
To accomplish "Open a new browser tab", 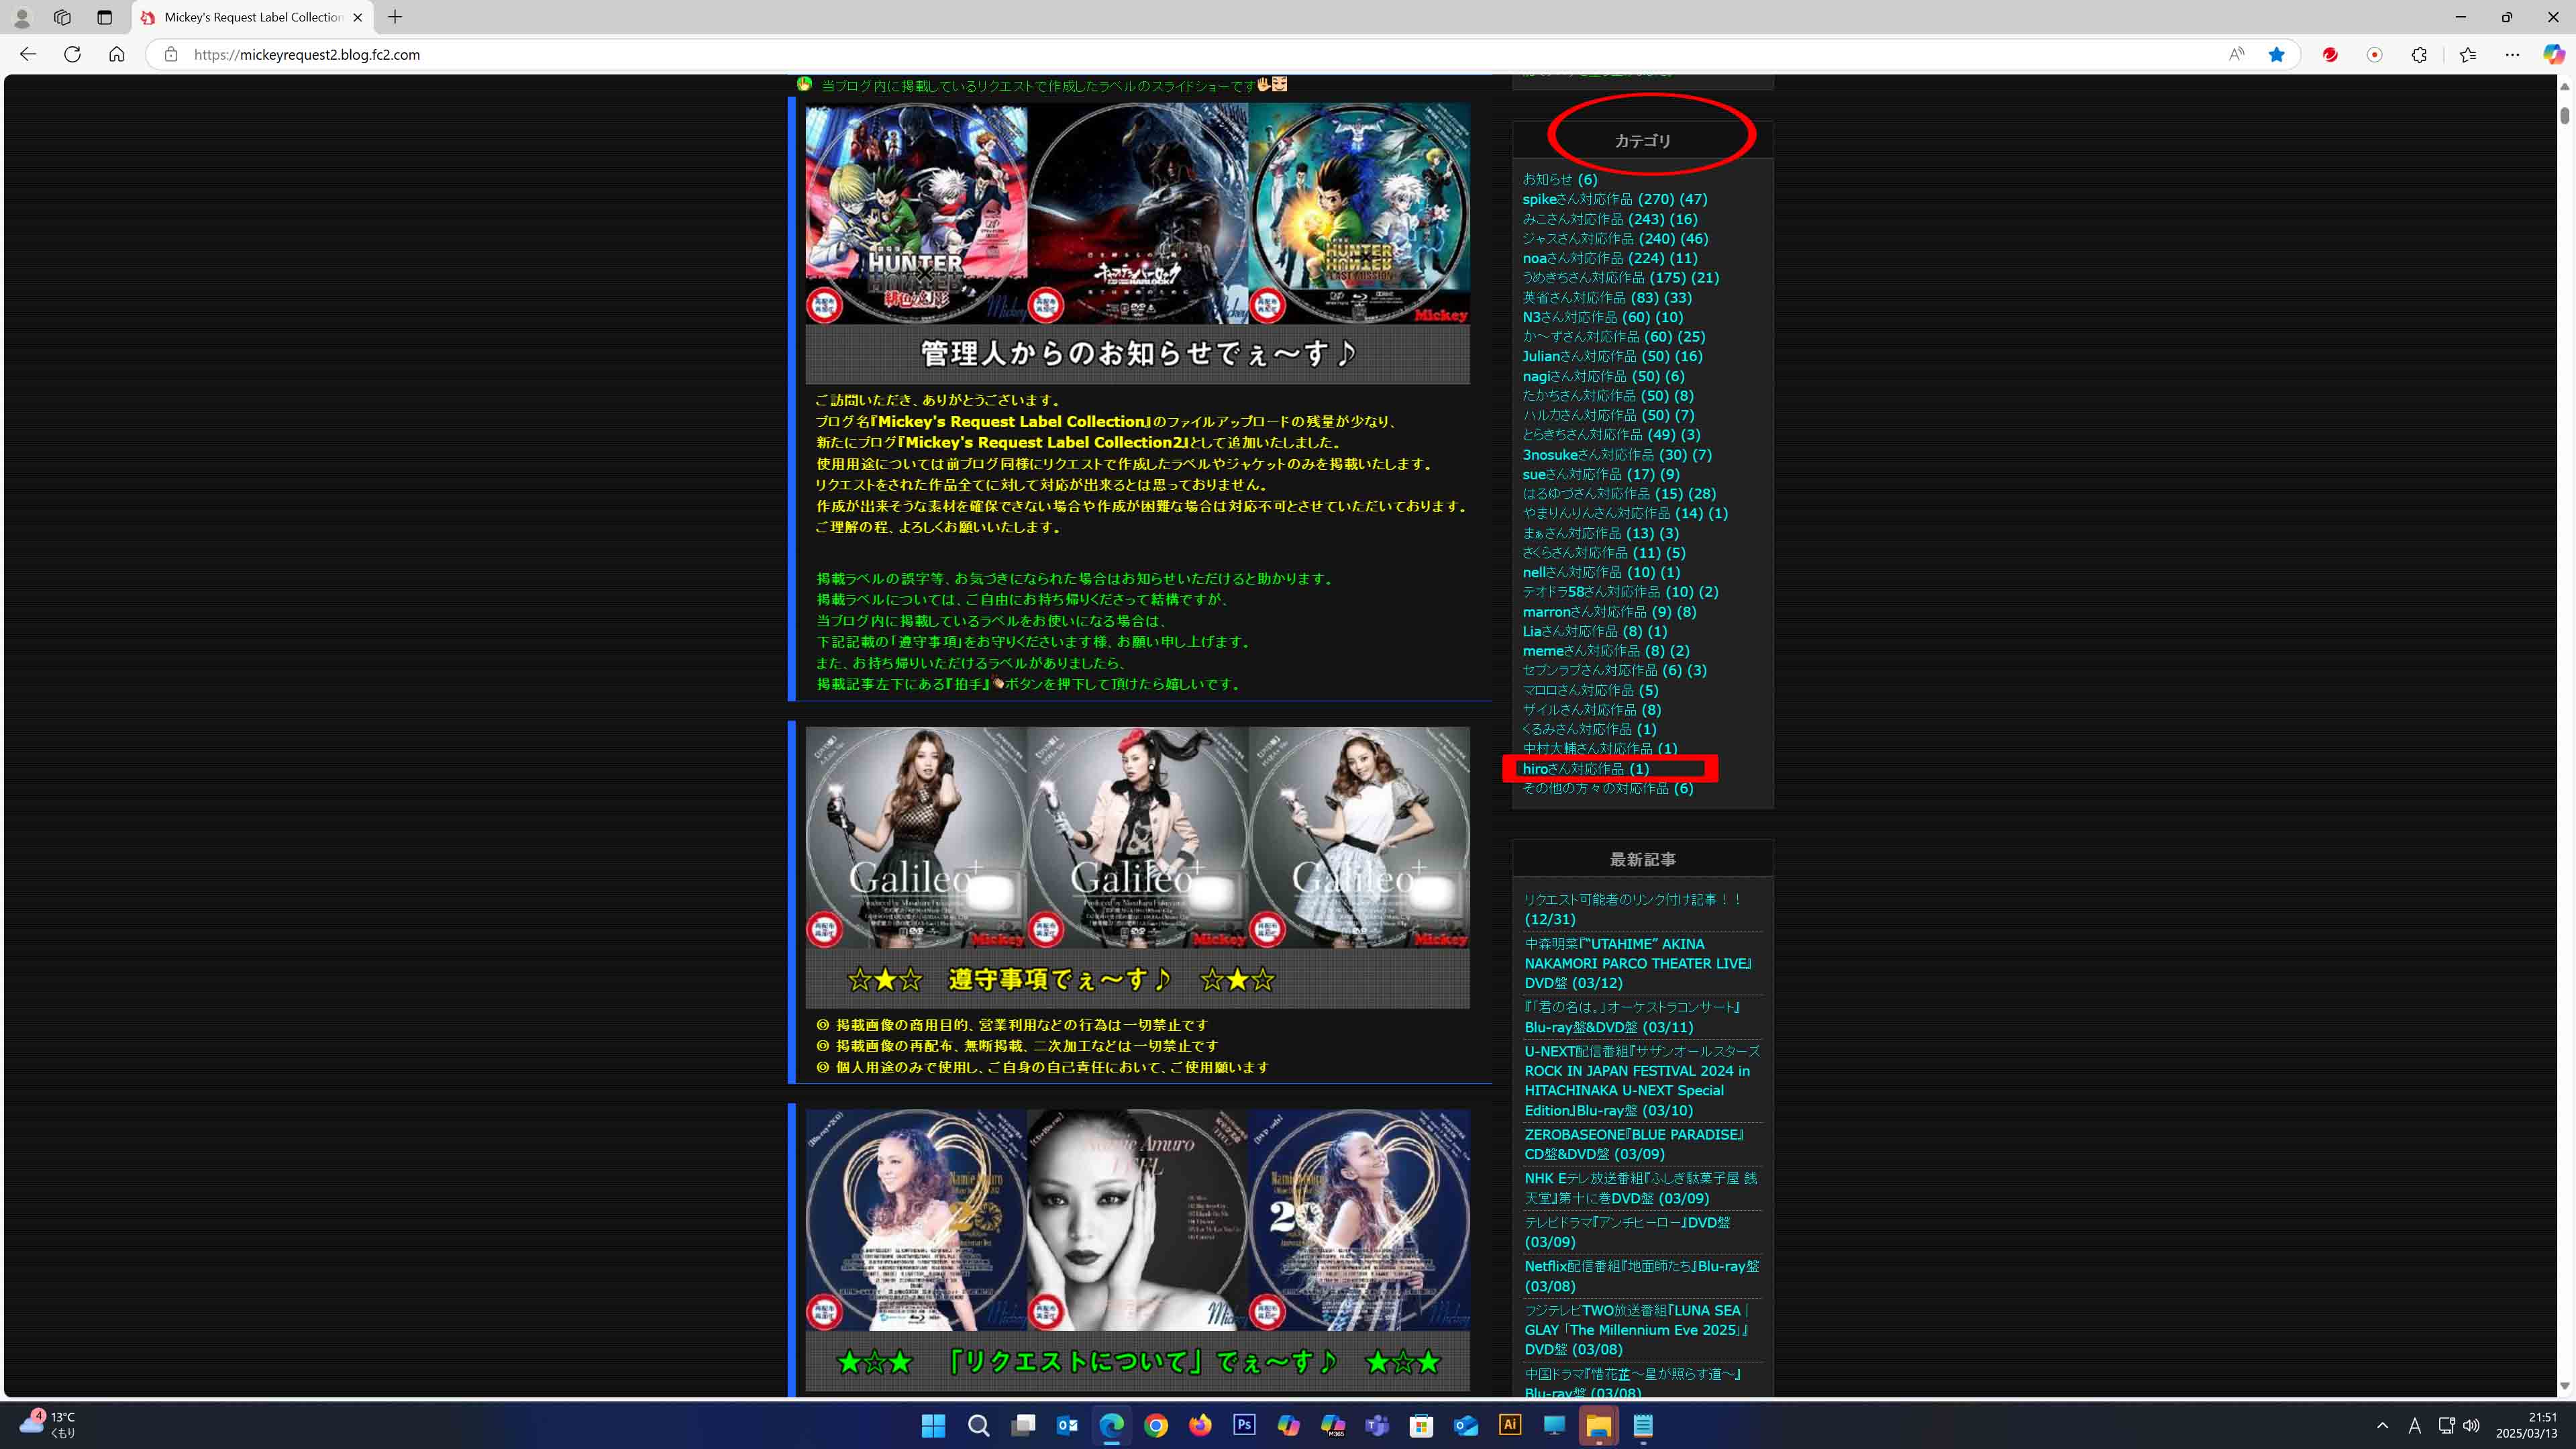I will point(395,17).
